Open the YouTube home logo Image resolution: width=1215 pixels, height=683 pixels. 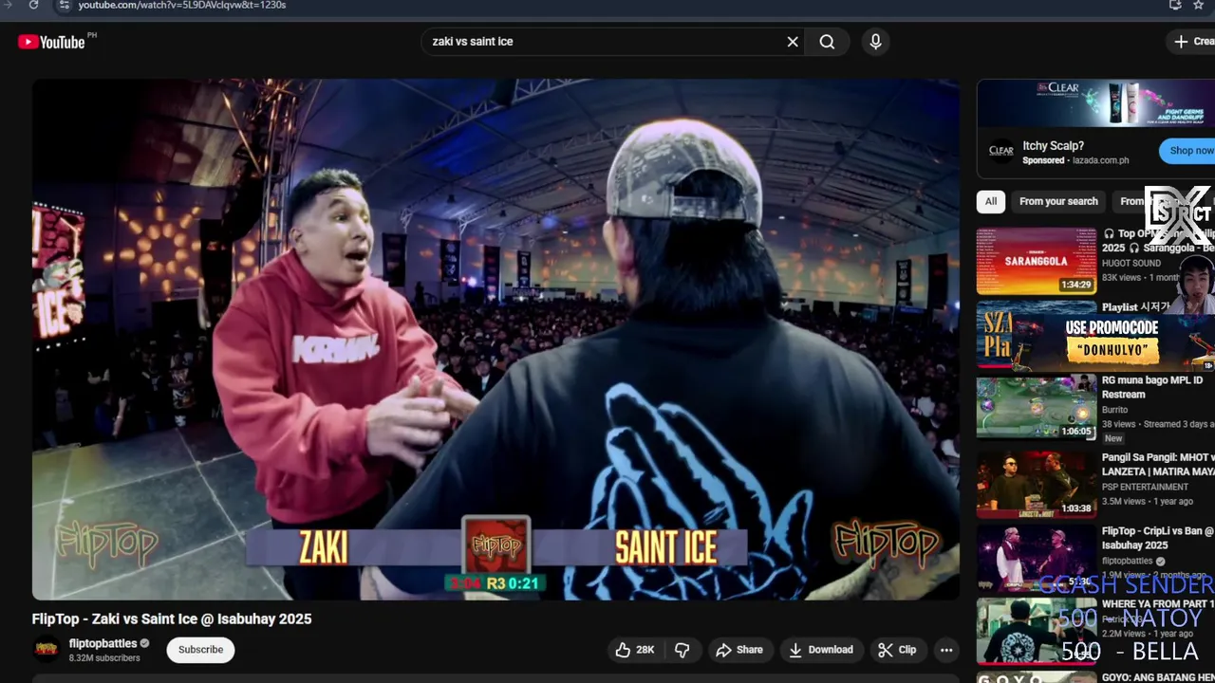[x=51, y=42]
